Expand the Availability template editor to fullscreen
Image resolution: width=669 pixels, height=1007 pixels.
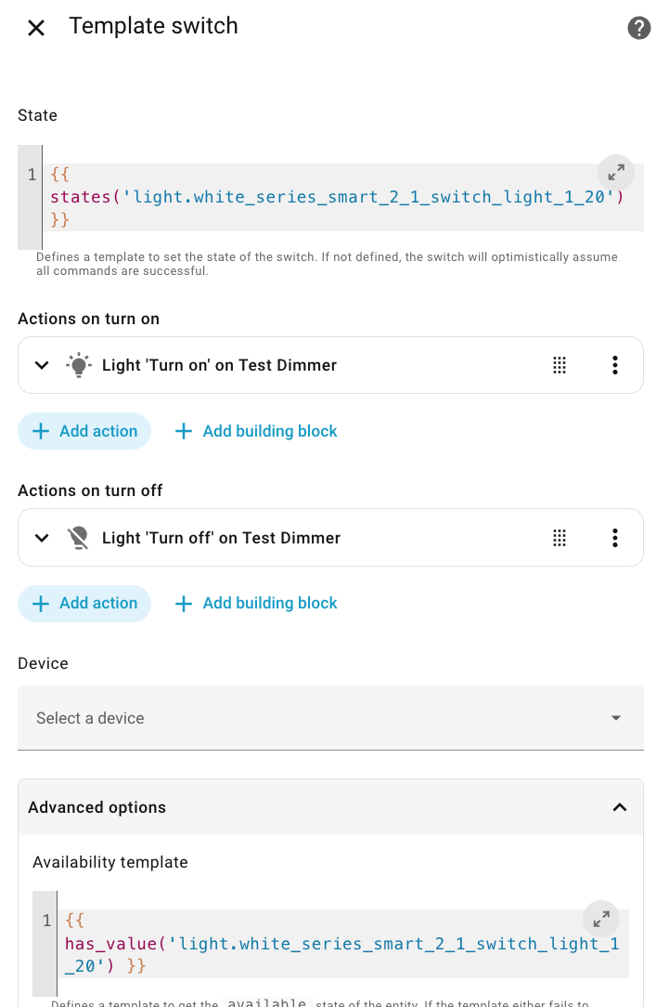pos(601,919)
